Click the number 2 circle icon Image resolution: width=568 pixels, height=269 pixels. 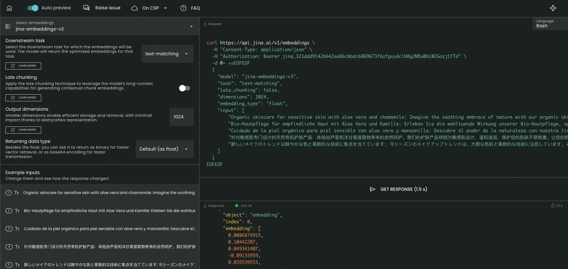click(x=9, y=211)
